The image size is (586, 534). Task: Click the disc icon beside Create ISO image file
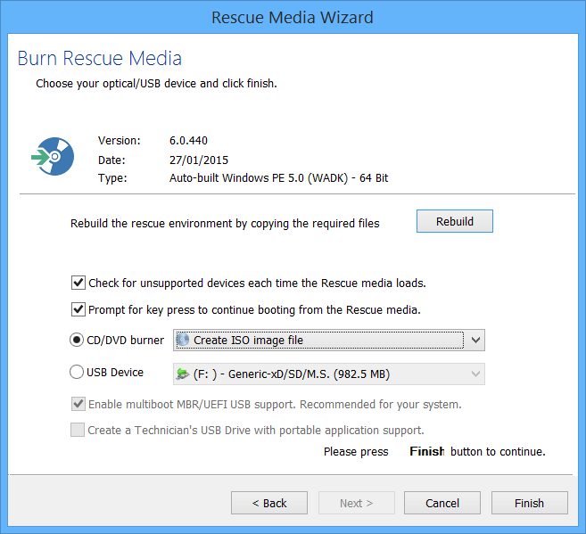(184, 340)
